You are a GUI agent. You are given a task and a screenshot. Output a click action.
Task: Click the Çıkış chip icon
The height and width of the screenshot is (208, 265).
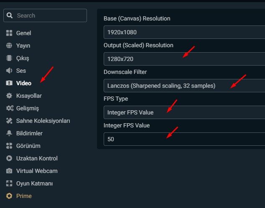pos(9,58)
